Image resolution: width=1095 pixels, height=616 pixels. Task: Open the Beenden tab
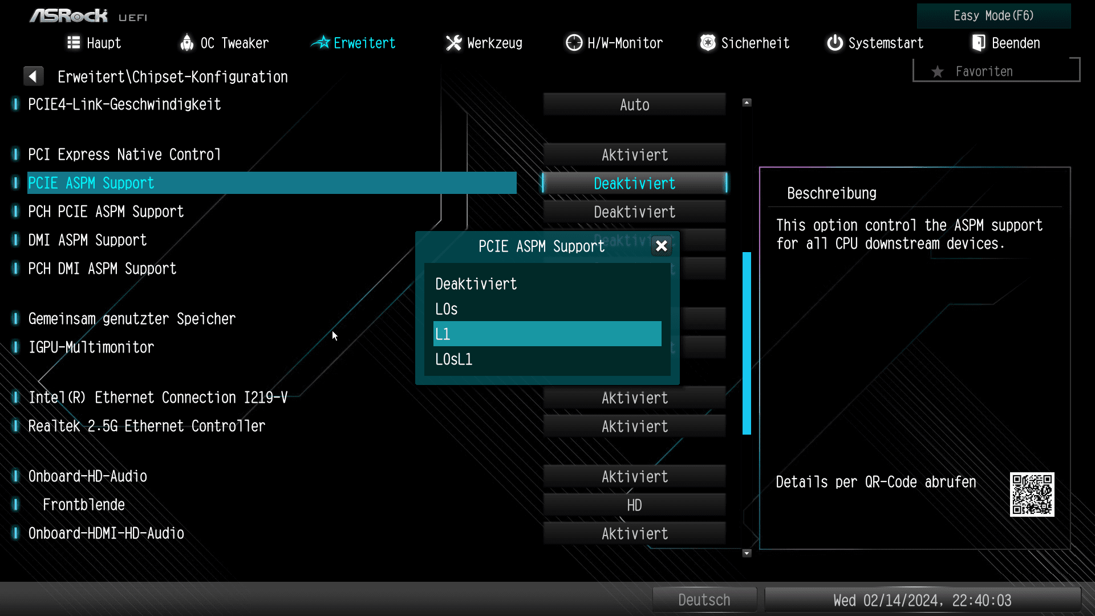[1006, 43]
